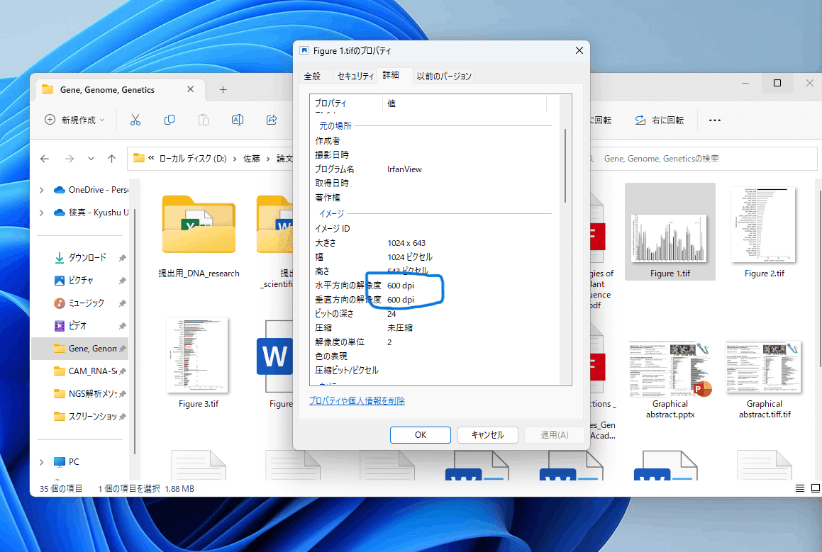Click the 値 column header
This screenshot has height=552, width=822.
(x=465, y=103)
